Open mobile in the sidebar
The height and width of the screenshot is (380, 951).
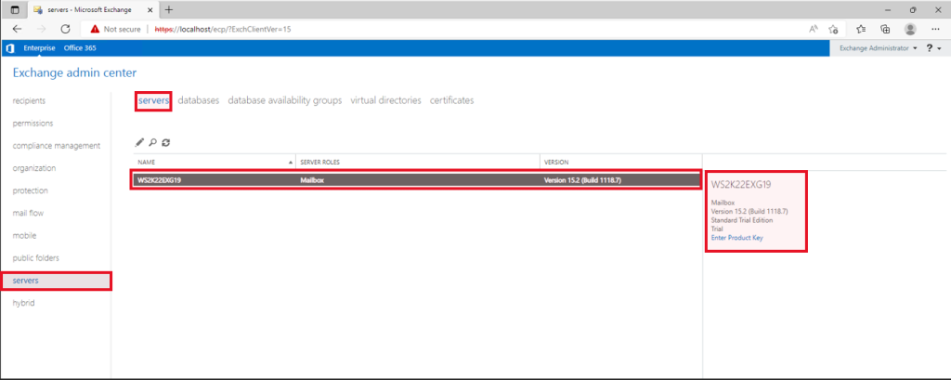tap(24, 236)
